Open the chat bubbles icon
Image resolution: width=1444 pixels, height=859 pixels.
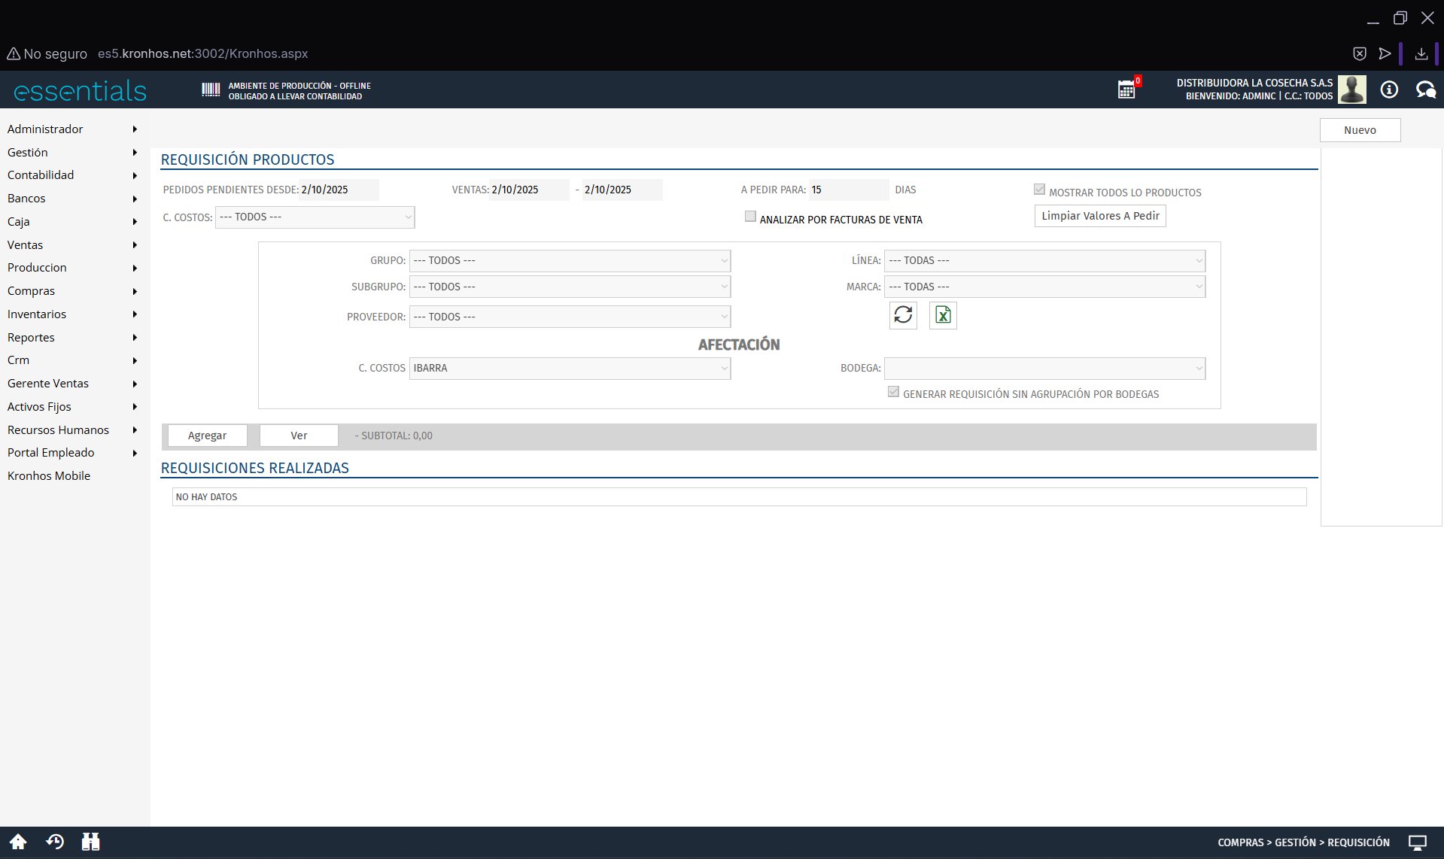point(1425,90)
